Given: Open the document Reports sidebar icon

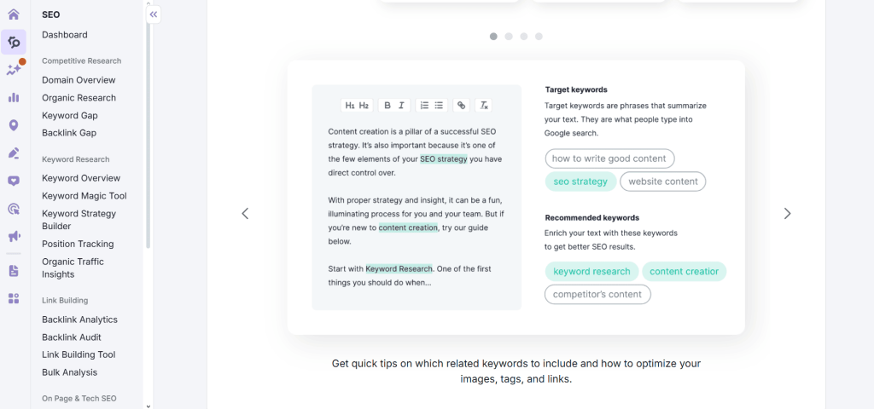Looking at the screenshot, I should (14, 270).
